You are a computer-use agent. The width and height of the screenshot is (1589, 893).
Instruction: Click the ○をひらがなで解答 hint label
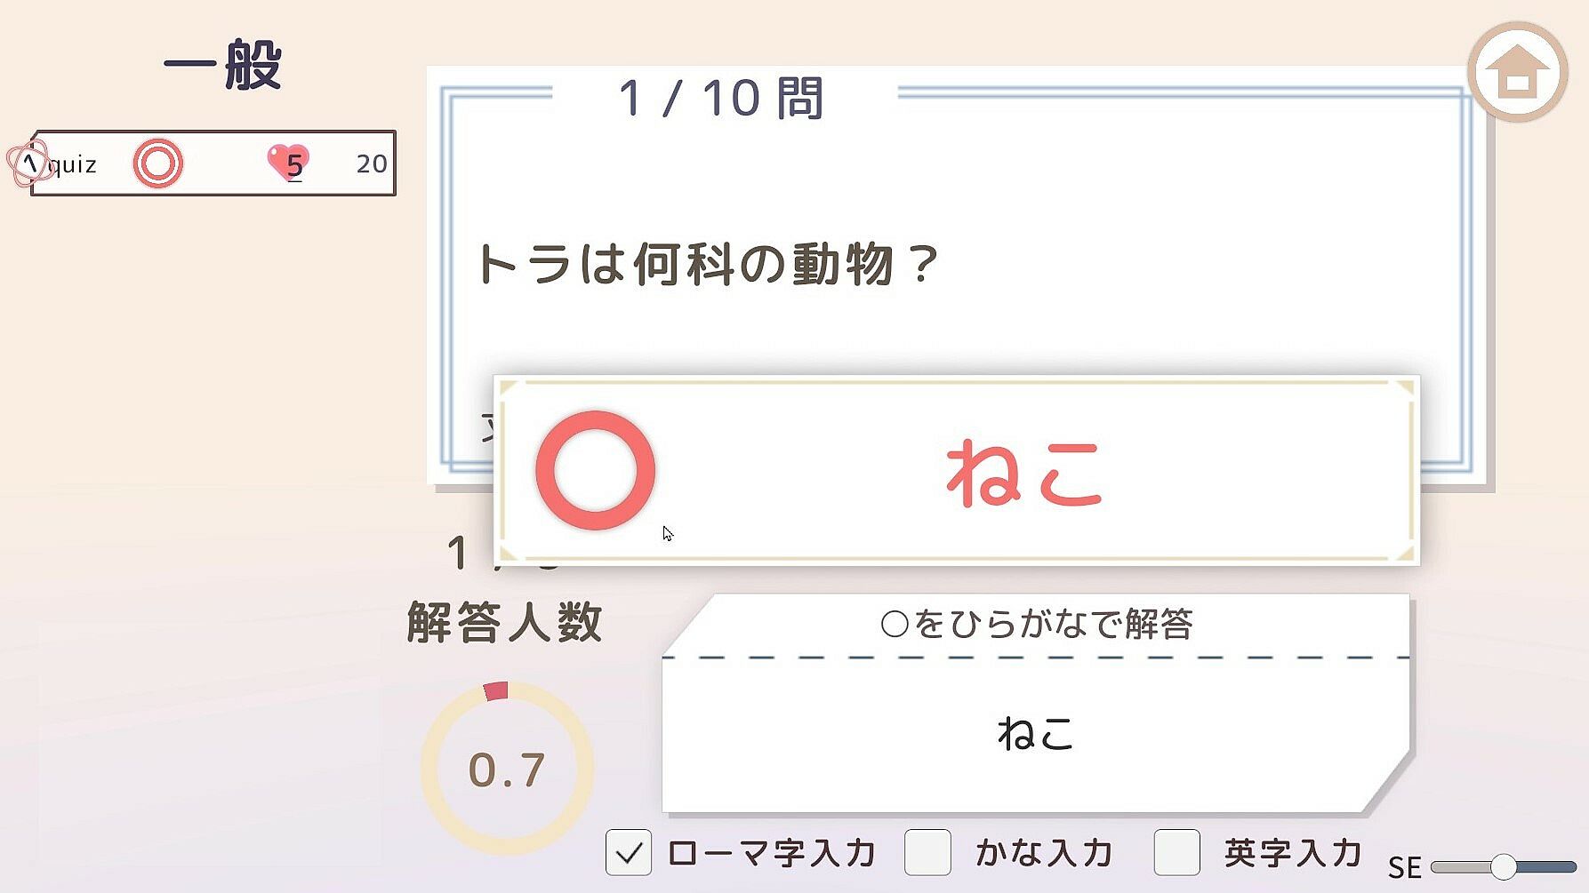(1037, 624)
